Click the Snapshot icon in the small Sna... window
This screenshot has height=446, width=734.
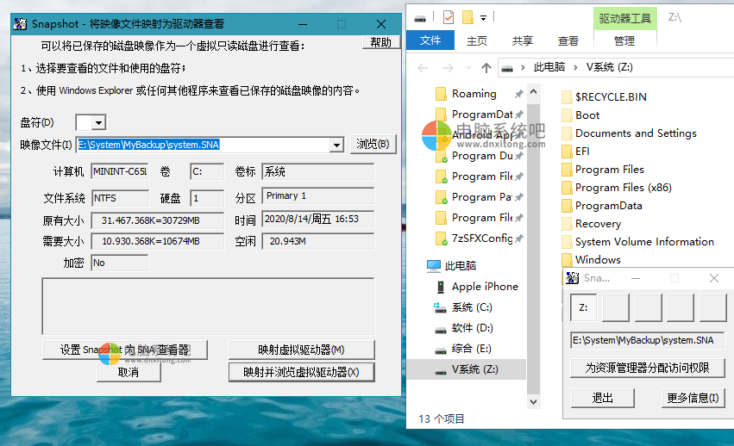pyautogui.click(x=572, y=278)
